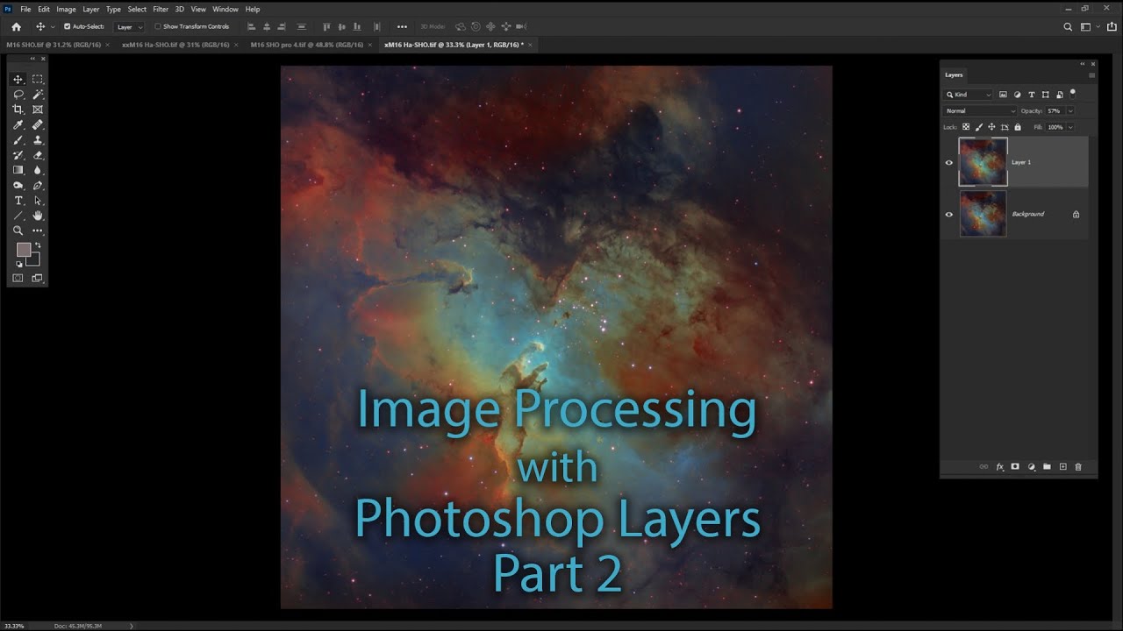Create a new layer group
Image resolution: width=1123 pixels, height=631 pixels.
(1047, 467)
